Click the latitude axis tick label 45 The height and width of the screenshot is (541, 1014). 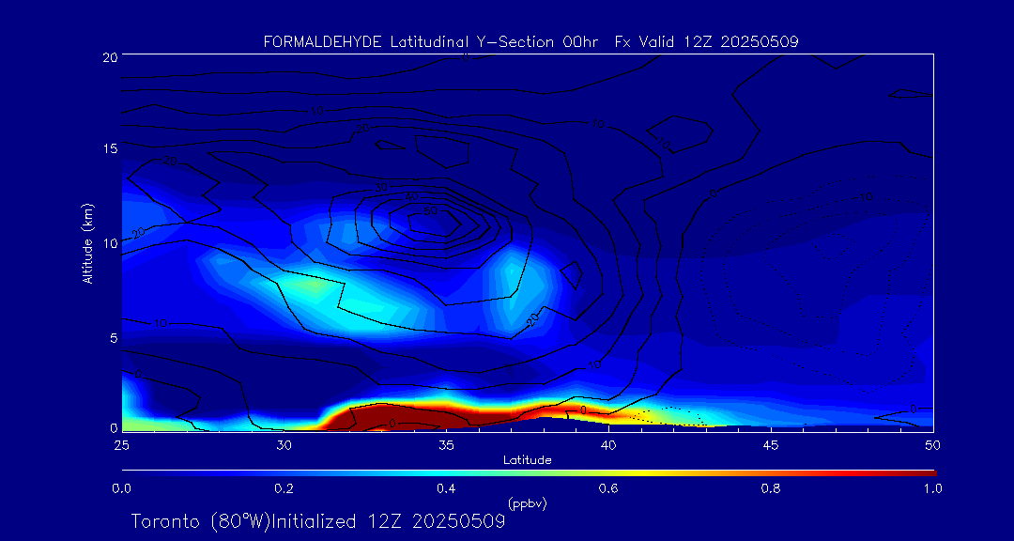[770, 445]
